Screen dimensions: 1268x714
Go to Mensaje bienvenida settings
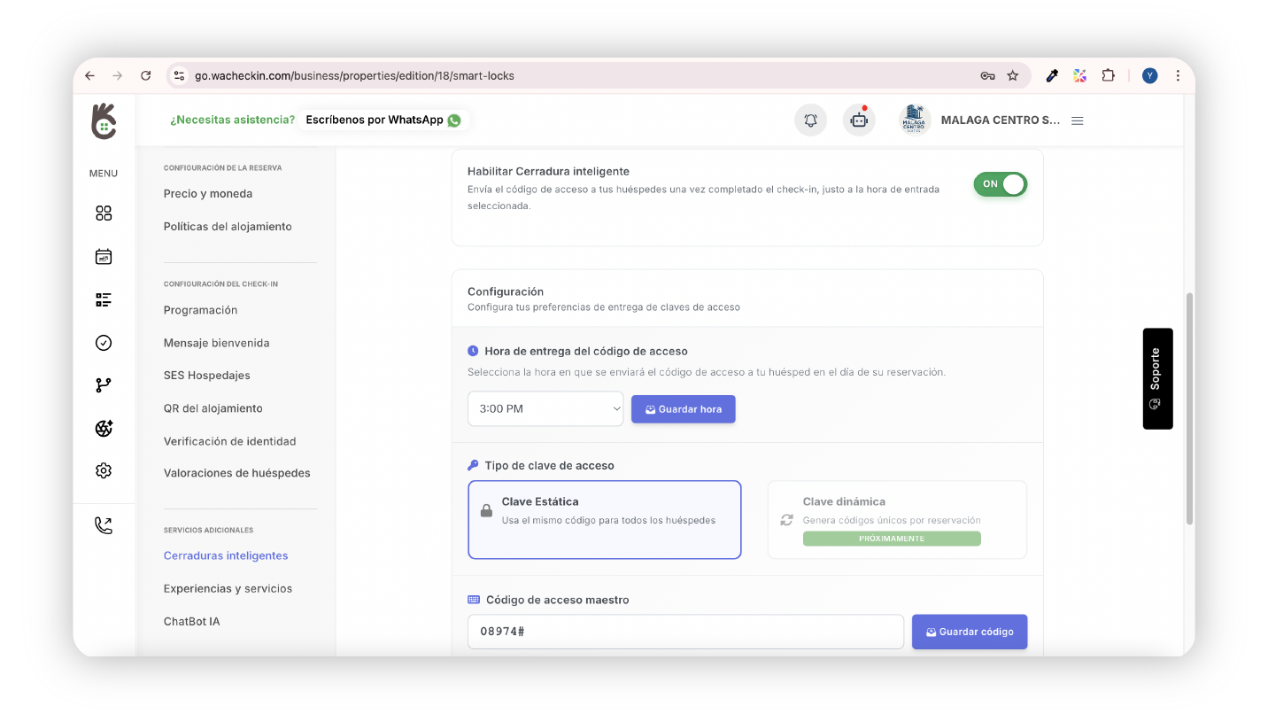[x=216, y=343]
